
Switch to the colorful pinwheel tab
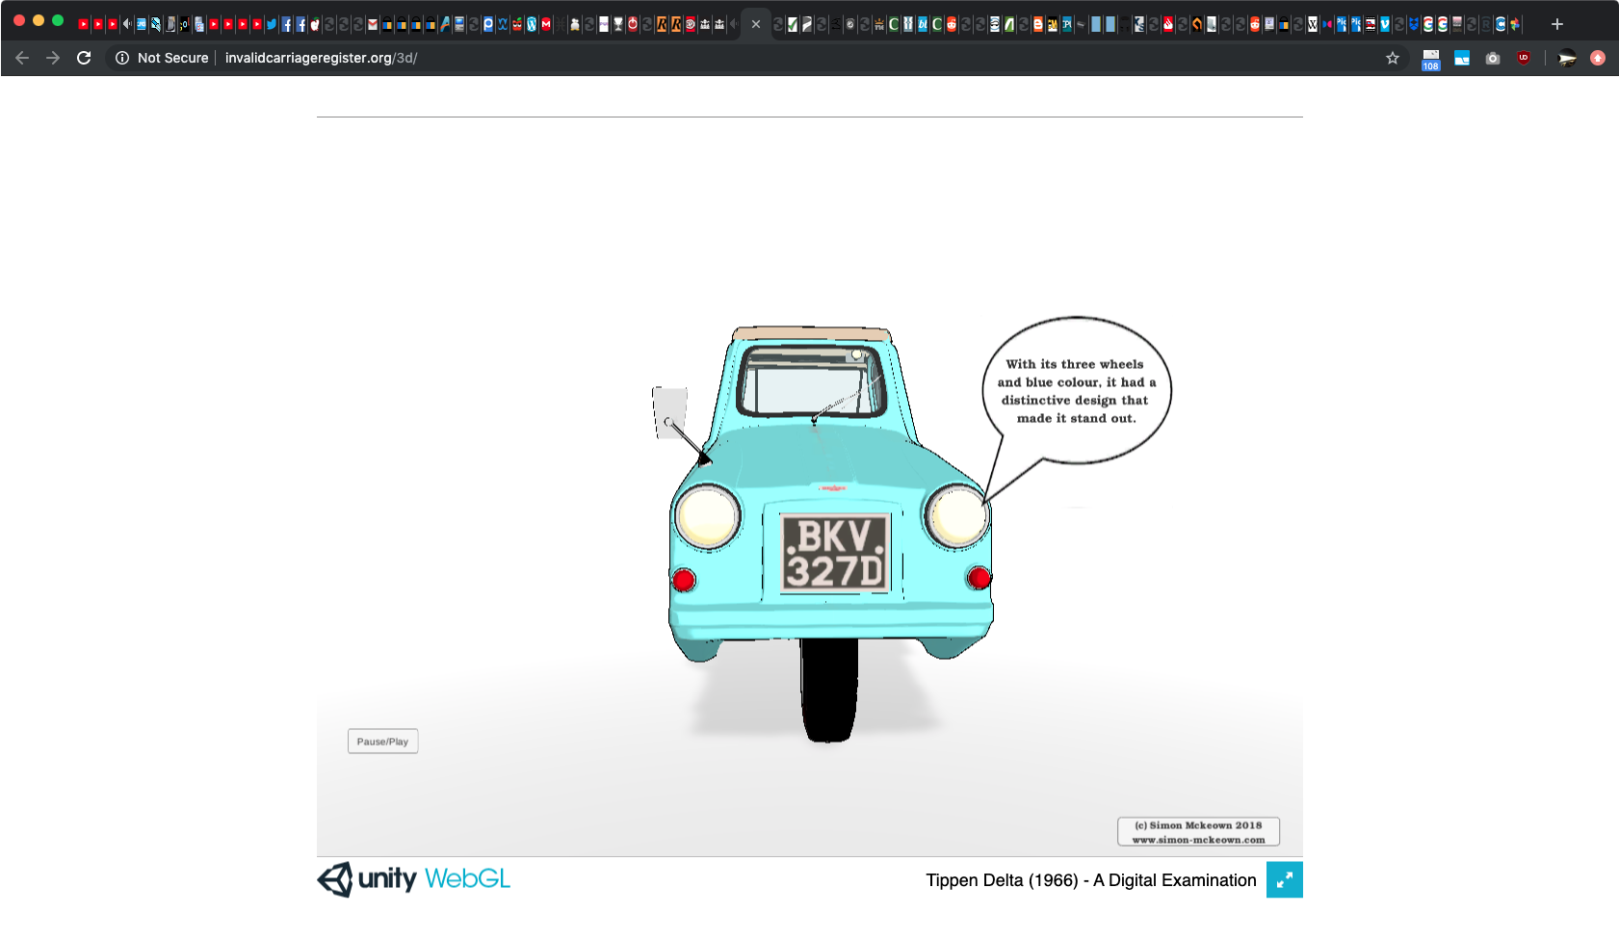1514,24
